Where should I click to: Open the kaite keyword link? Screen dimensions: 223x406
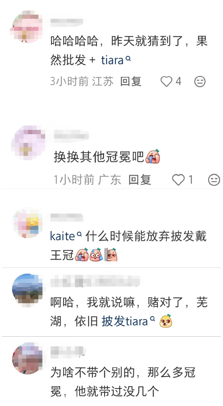pos(63,237)
